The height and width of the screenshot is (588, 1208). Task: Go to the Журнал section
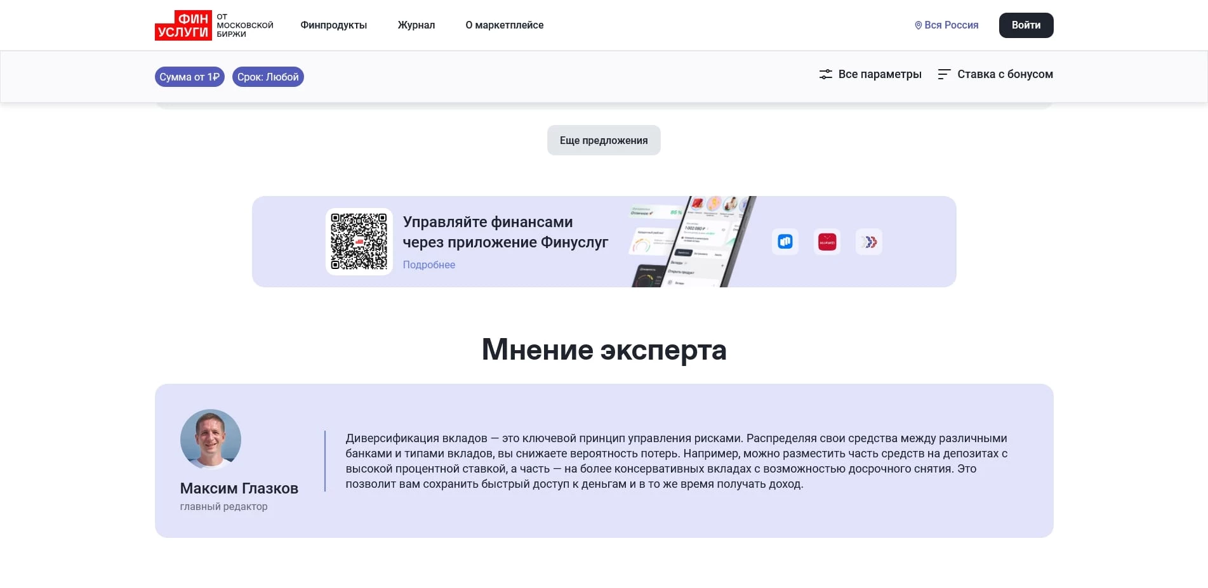[416, 25]
